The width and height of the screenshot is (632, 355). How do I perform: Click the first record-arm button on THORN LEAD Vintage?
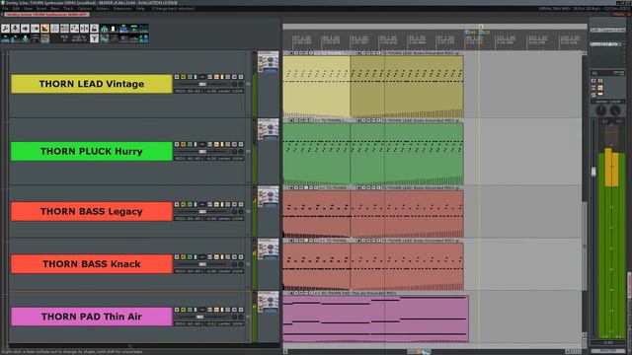click(177, 77)
